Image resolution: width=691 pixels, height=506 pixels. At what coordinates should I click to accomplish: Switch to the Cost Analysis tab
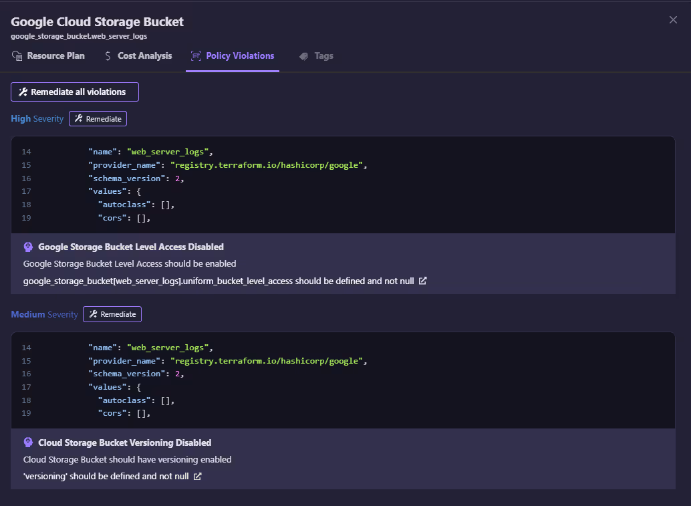pos(138,56)
